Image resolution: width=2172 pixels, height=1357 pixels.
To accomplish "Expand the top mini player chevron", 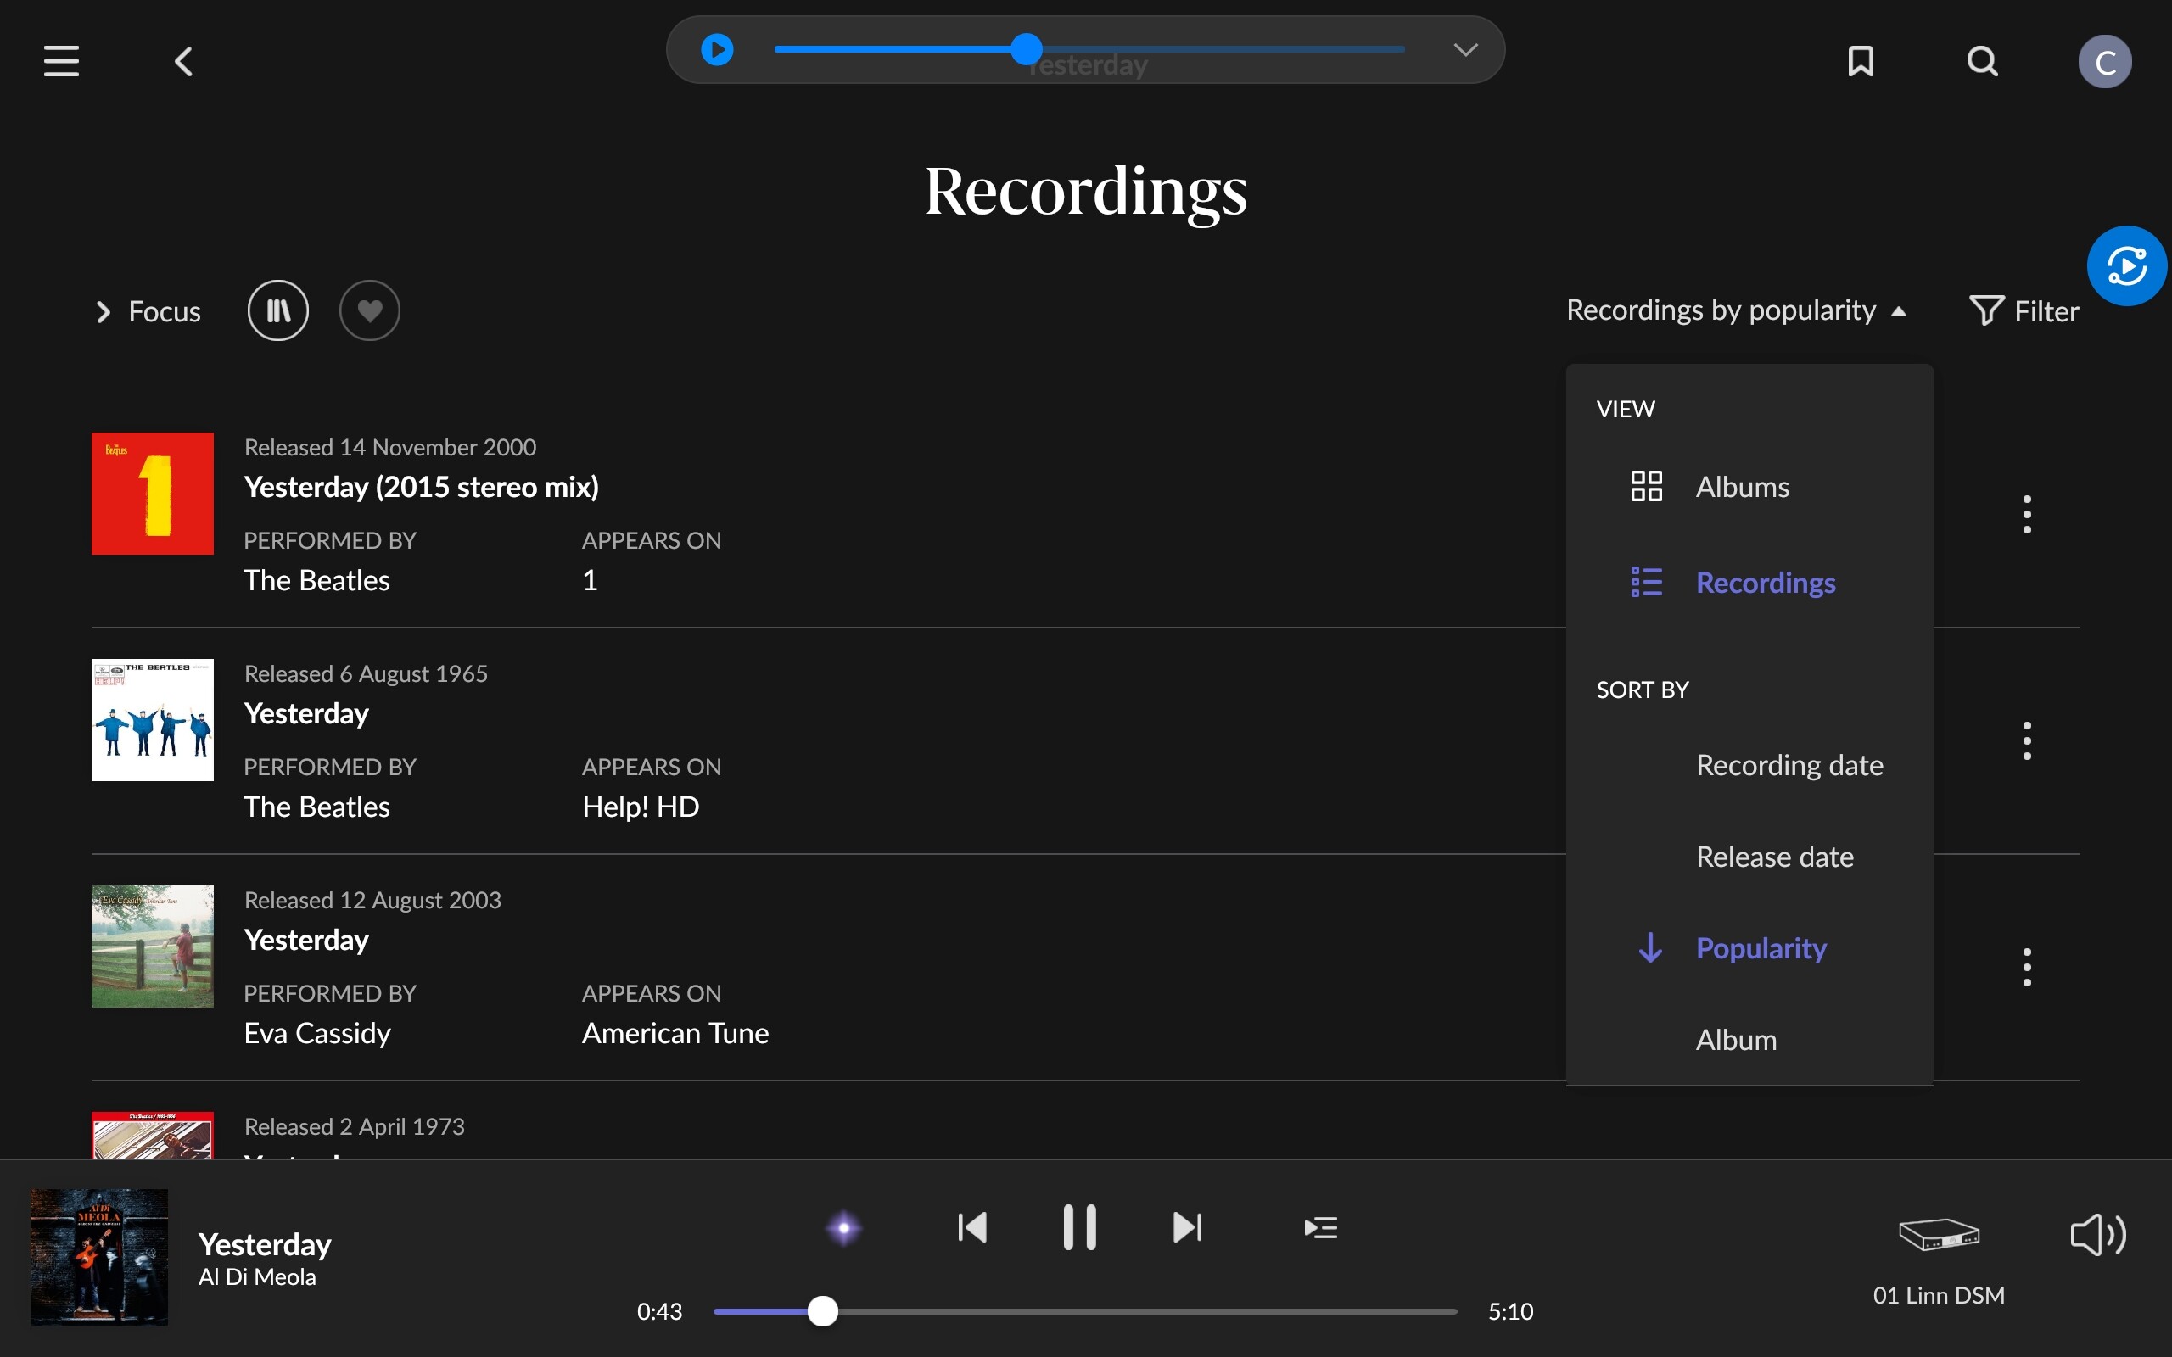I will click(x=1464, y=50).
